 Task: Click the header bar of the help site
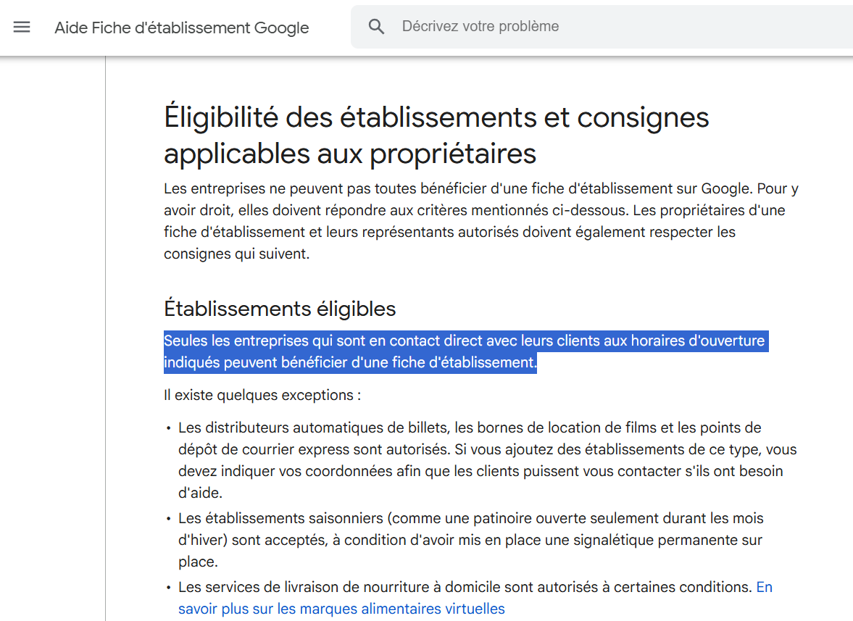point(426,27)
